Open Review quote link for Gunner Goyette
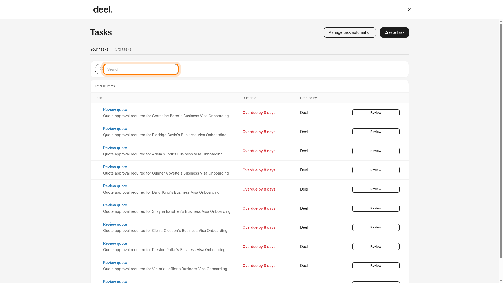Image resolution: width=503 pixels, height=283 pixels. tap(115, 167)
